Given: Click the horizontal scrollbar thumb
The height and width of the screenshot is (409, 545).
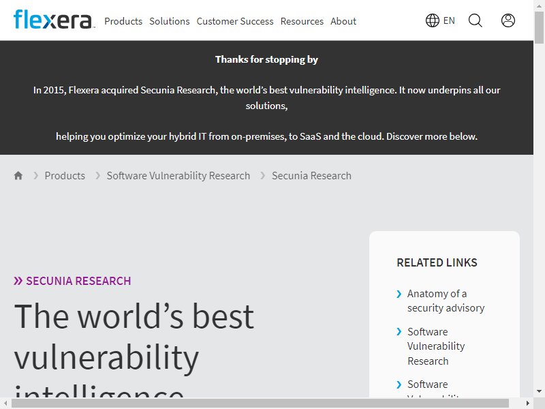Looking at the screenshot, I should tap(260, 404).
